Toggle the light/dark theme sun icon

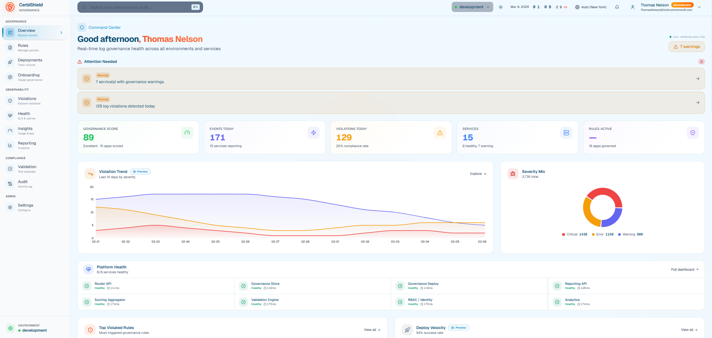pyautogui.click(x=501, y=7)
